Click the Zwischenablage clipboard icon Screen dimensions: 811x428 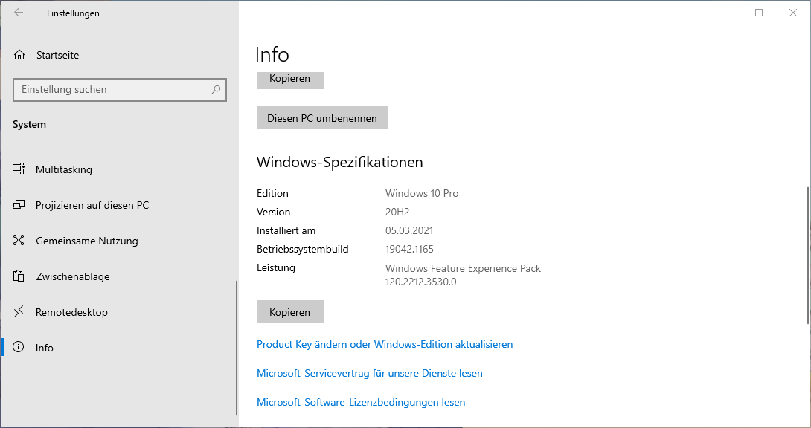click(x=19, y=276)
